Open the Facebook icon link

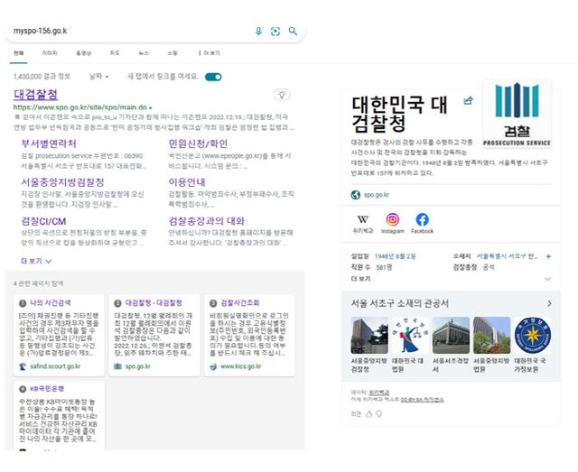[422, 219]
